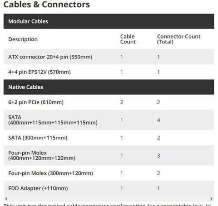Click cable count 2 in PCIe row
This screenshot has width=218, height=206.
pos(122,102)
